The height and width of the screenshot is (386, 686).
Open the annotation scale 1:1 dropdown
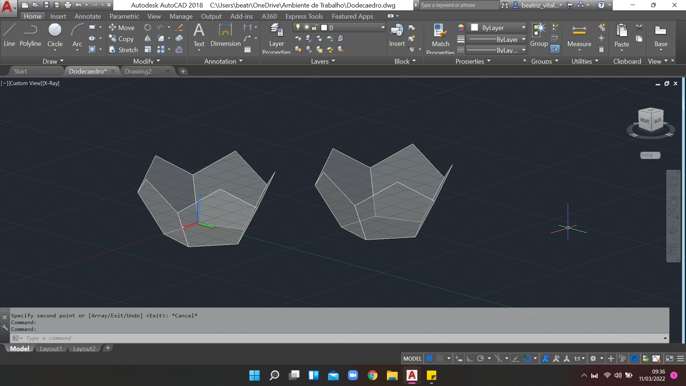[580, 358]
